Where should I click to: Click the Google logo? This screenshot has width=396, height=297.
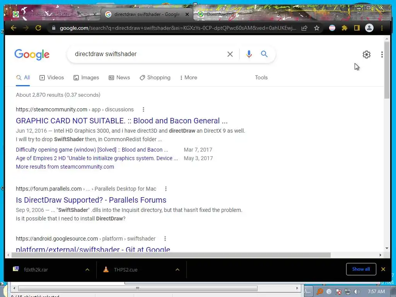click(x=32, y=55)
